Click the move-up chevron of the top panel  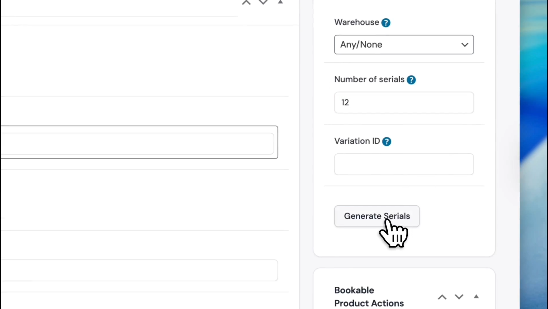coord(246,3)
